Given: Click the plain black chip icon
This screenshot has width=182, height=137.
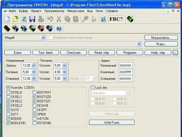Looking at the screenshot, I should (x=7, y=28).
